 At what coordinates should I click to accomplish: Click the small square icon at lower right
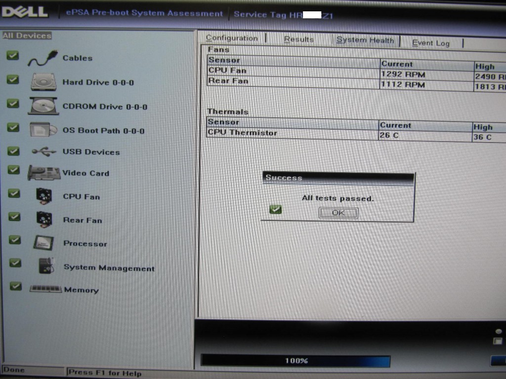pyautogui.click(x=498, y=341)
